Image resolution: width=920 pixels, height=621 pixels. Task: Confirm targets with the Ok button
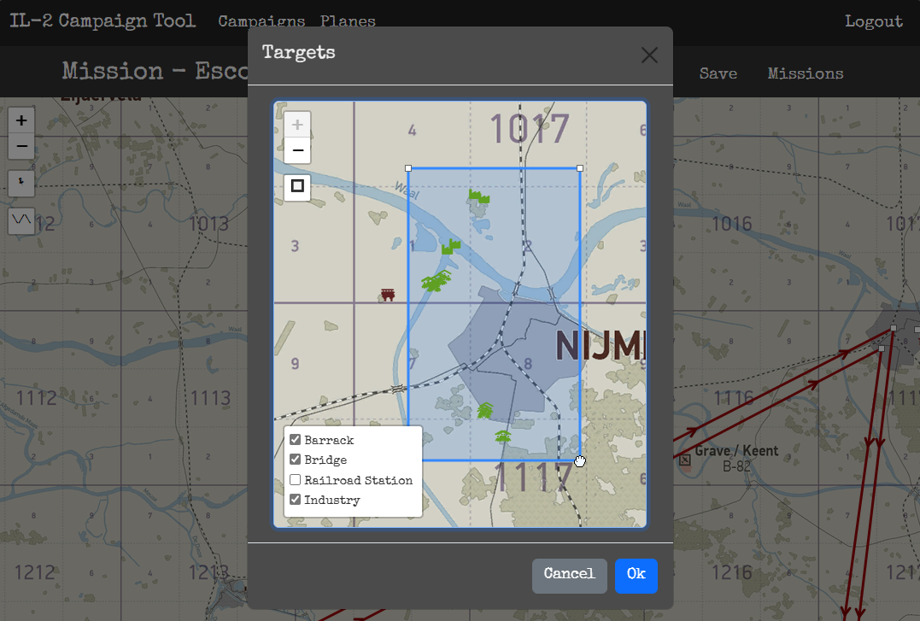pyautogui.click(x=636, y=575)
